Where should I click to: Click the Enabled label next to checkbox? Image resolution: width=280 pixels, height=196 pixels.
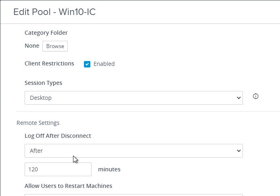(104, 64)
